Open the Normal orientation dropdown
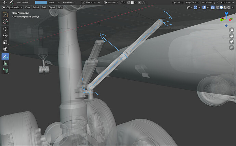The width and height of the screenshot is (236, 146). [x=111, y=2]
